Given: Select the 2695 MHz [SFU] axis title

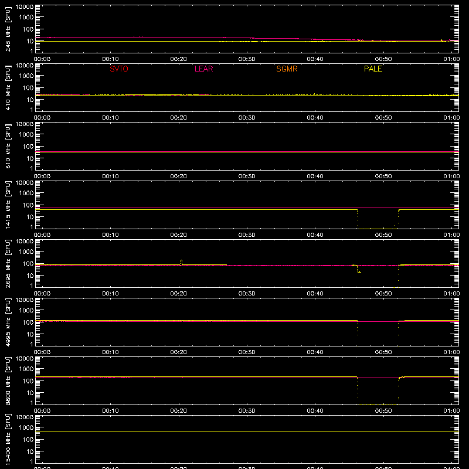Looking at the screenshot, I should click(x=8, y=263).
